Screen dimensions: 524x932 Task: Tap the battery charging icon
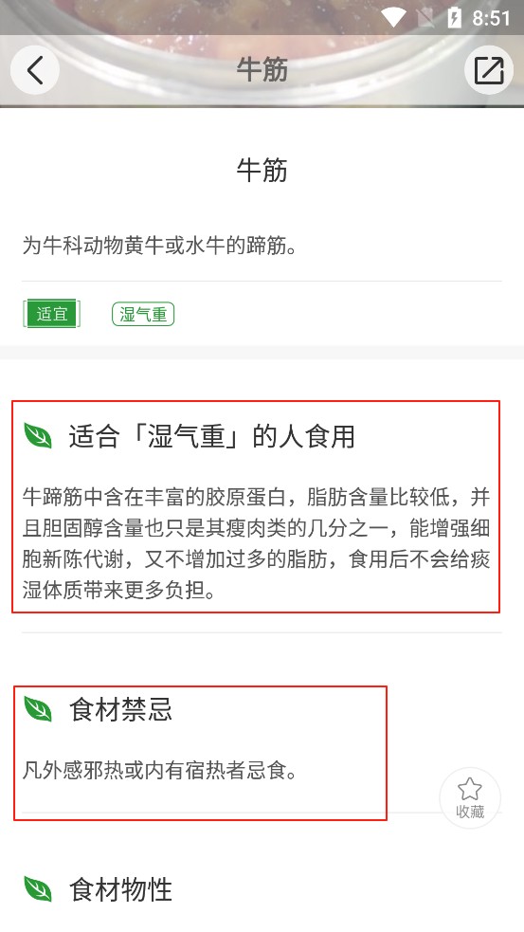(x=454, y=18)
